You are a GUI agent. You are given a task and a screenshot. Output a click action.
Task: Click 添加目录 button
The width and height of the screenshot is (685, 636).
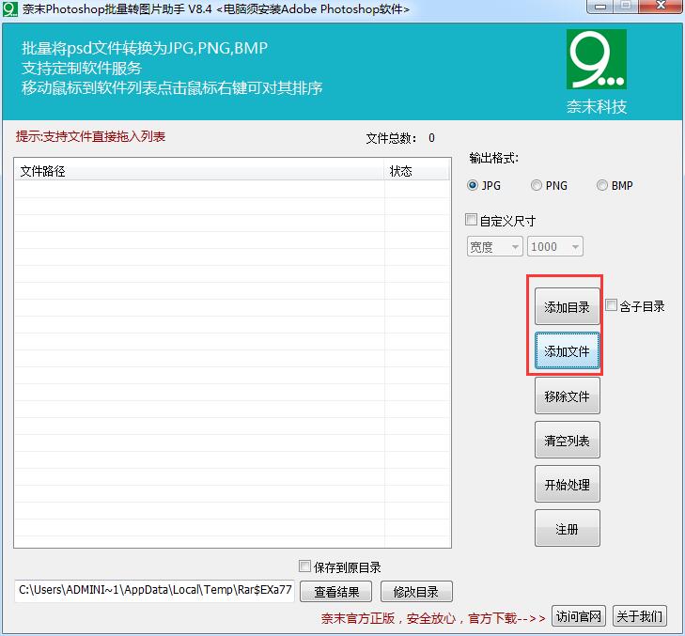tap(567, 307)
